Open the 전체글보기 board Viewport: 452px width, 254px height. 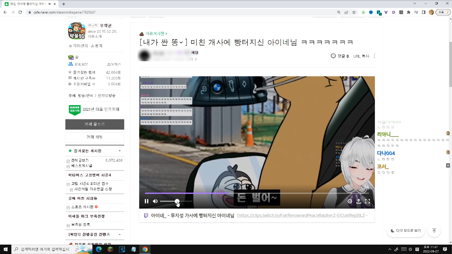(x=80, y=160)
